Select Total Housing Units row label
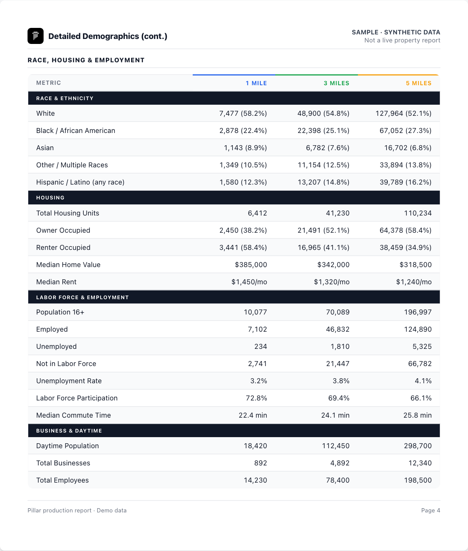Viewport: 468px width, 551px height. pyautogui.click(x=68, y=213)
